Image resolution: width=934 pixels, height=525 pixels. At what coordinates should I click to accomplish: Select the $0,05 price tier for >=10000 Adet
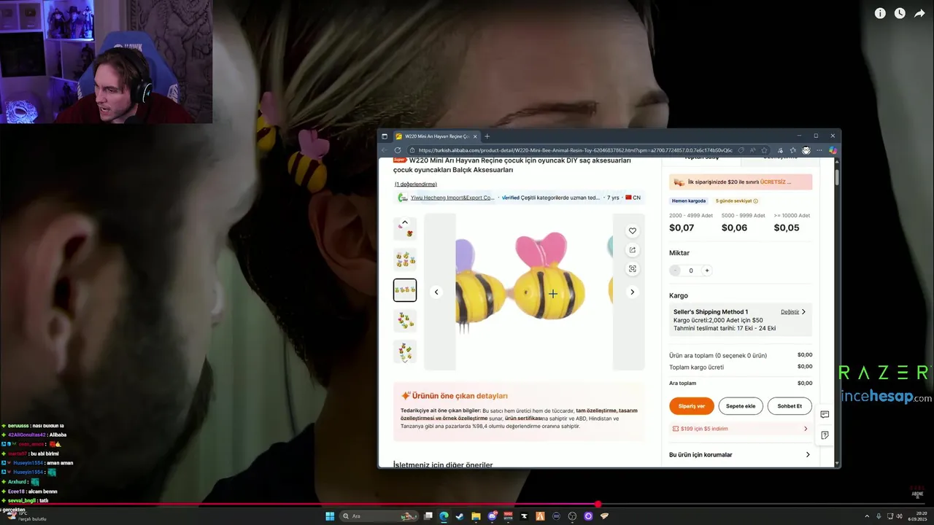792,222
